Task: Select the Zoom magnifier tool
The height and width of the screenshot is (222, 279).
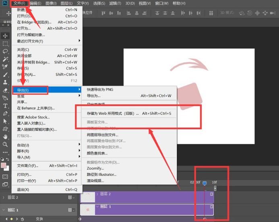Action: coord(6,144)
